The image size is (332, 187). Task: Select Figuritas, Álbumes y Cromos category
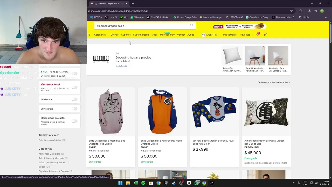pyautogui.click(x=54, y=171)
